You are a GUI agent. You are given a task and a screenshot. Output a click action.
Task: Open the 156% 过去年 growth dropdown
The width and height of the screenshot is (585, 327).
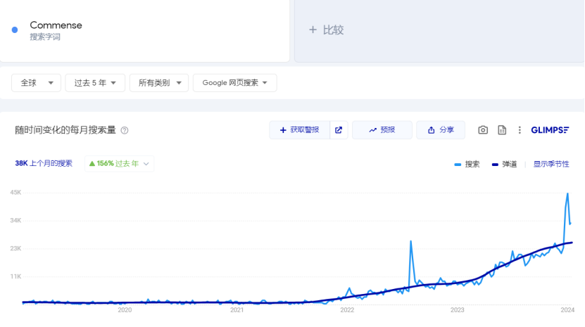(x=119, y=163)
